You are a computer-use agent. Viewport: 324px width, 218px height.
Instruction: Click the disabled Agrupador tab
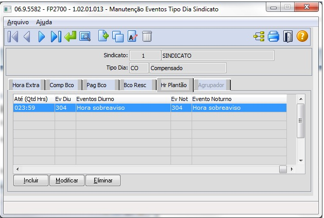pyautogui.click(x=212, y=85)
